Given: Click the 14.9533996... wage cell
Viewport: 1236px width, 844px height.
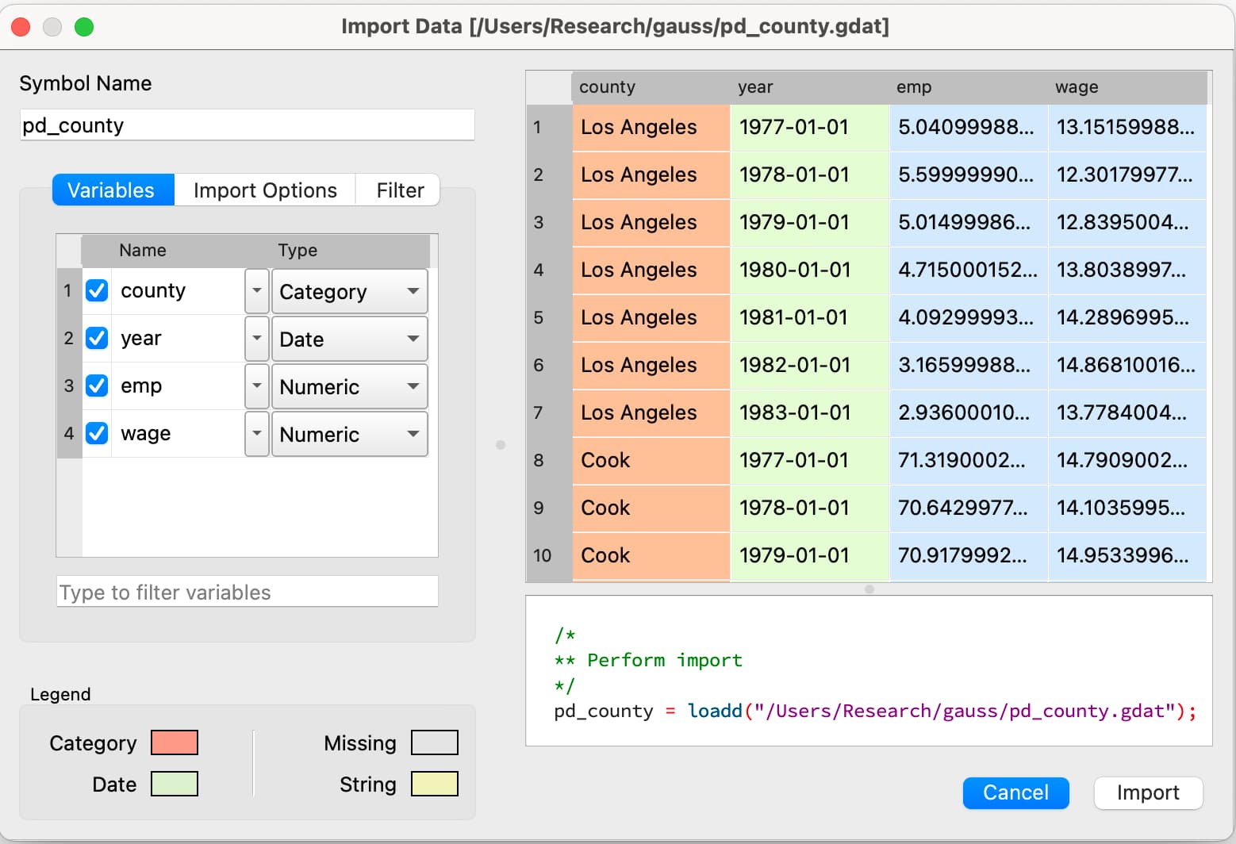Looking at the screenshot, I should pos(1127,555).
